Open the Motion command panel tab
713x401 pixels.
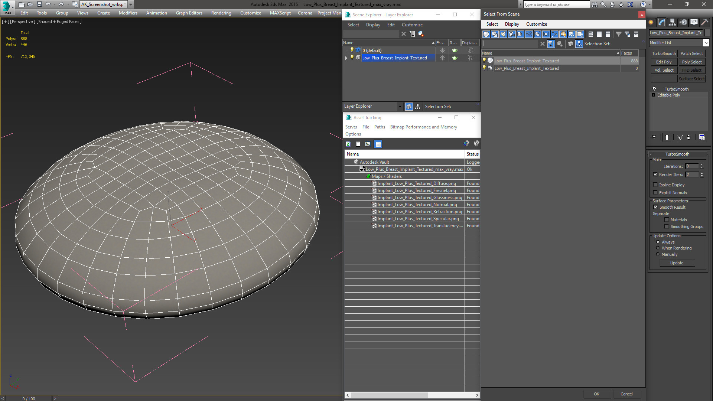pos(684,22)
